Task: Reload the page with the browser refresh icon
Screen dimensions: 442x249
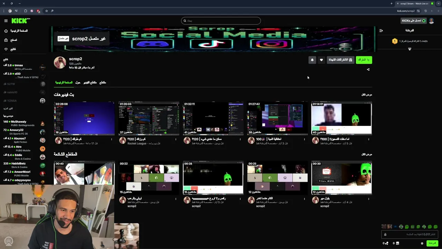Action: [x=425, y=11]
